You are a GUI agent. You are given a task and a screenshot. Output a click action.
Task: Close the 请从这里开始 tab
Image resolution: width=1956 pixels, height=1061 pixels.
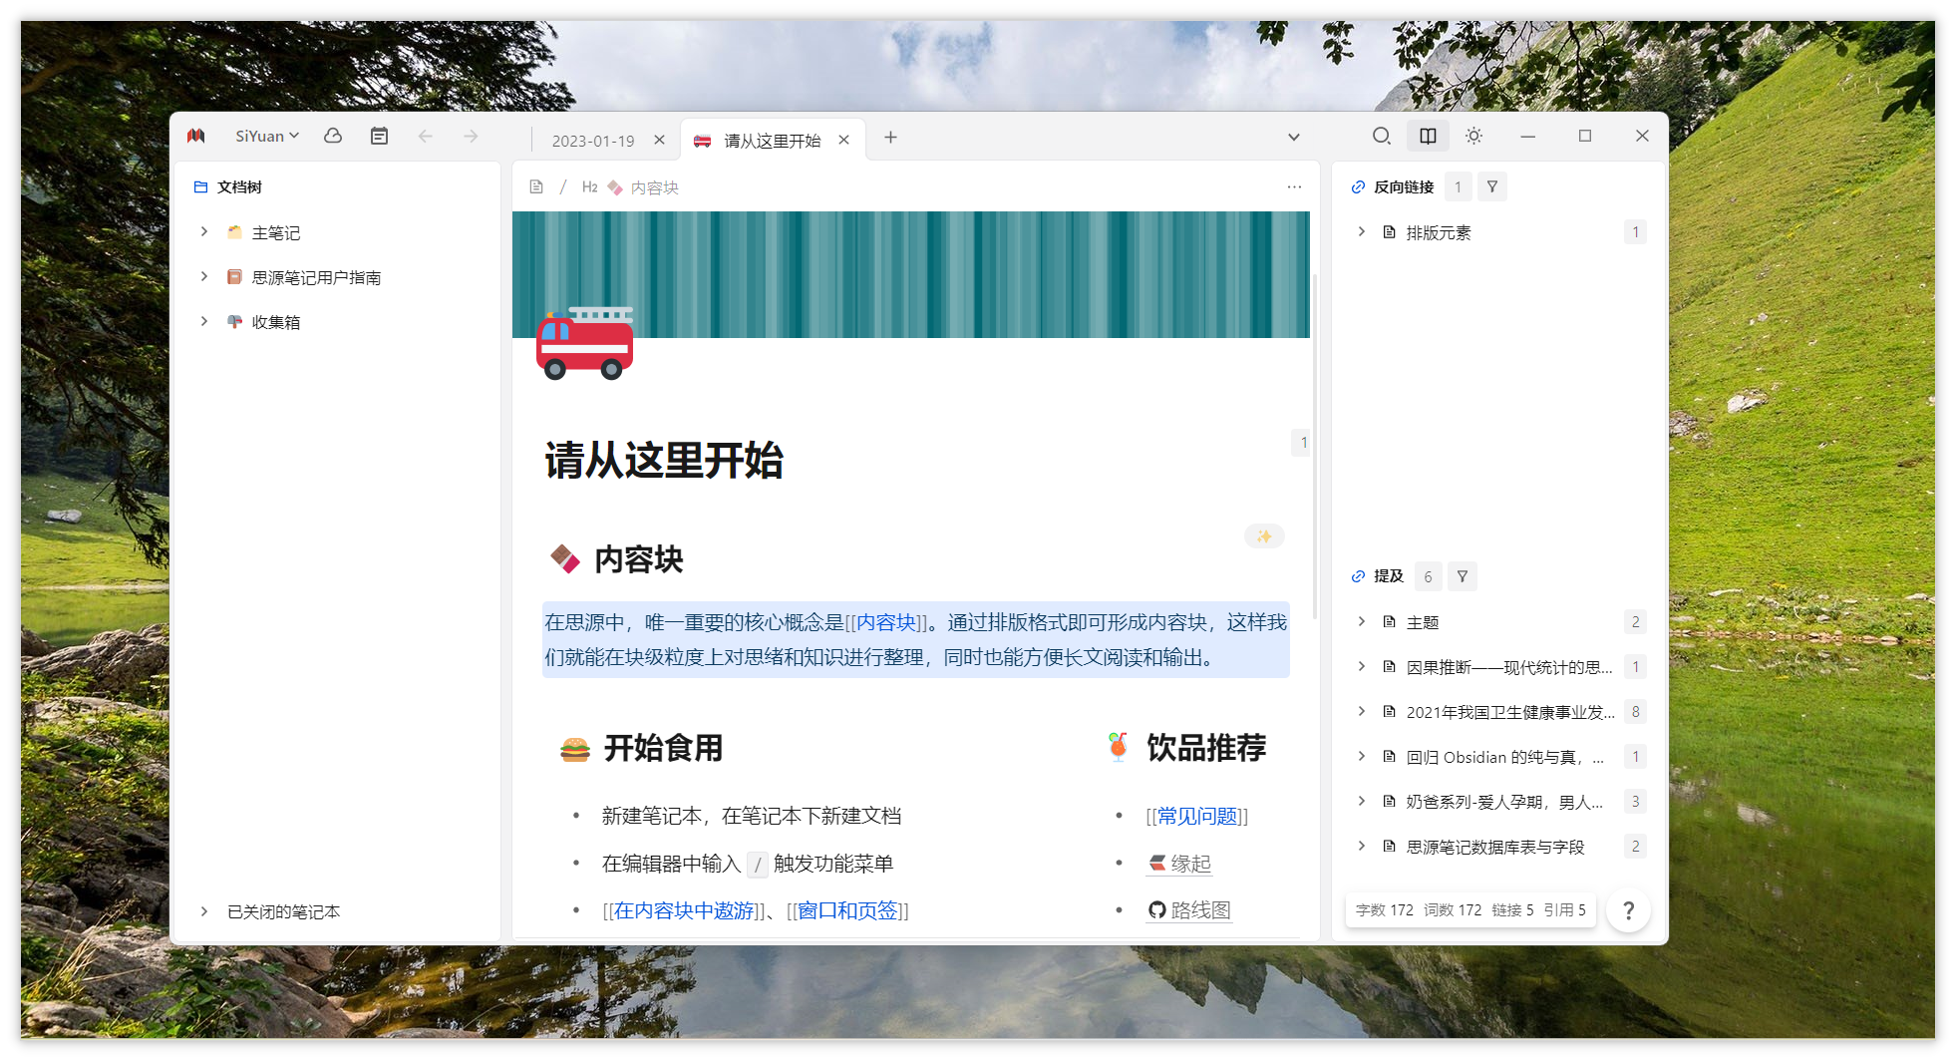coord(843,141)
